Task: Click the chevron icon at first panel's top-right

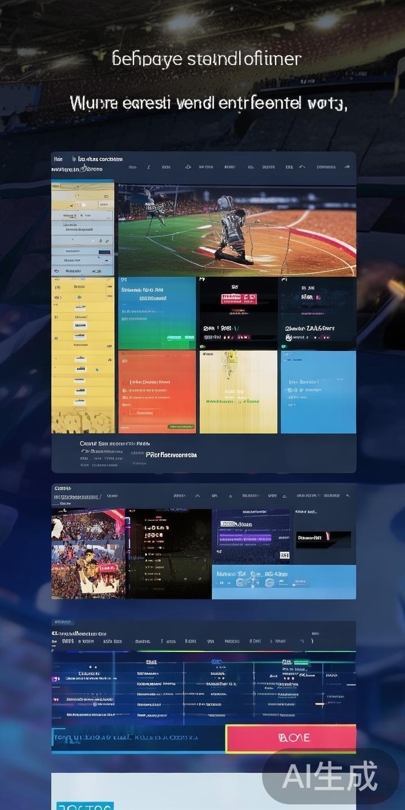Action: [x=347, y=167]
